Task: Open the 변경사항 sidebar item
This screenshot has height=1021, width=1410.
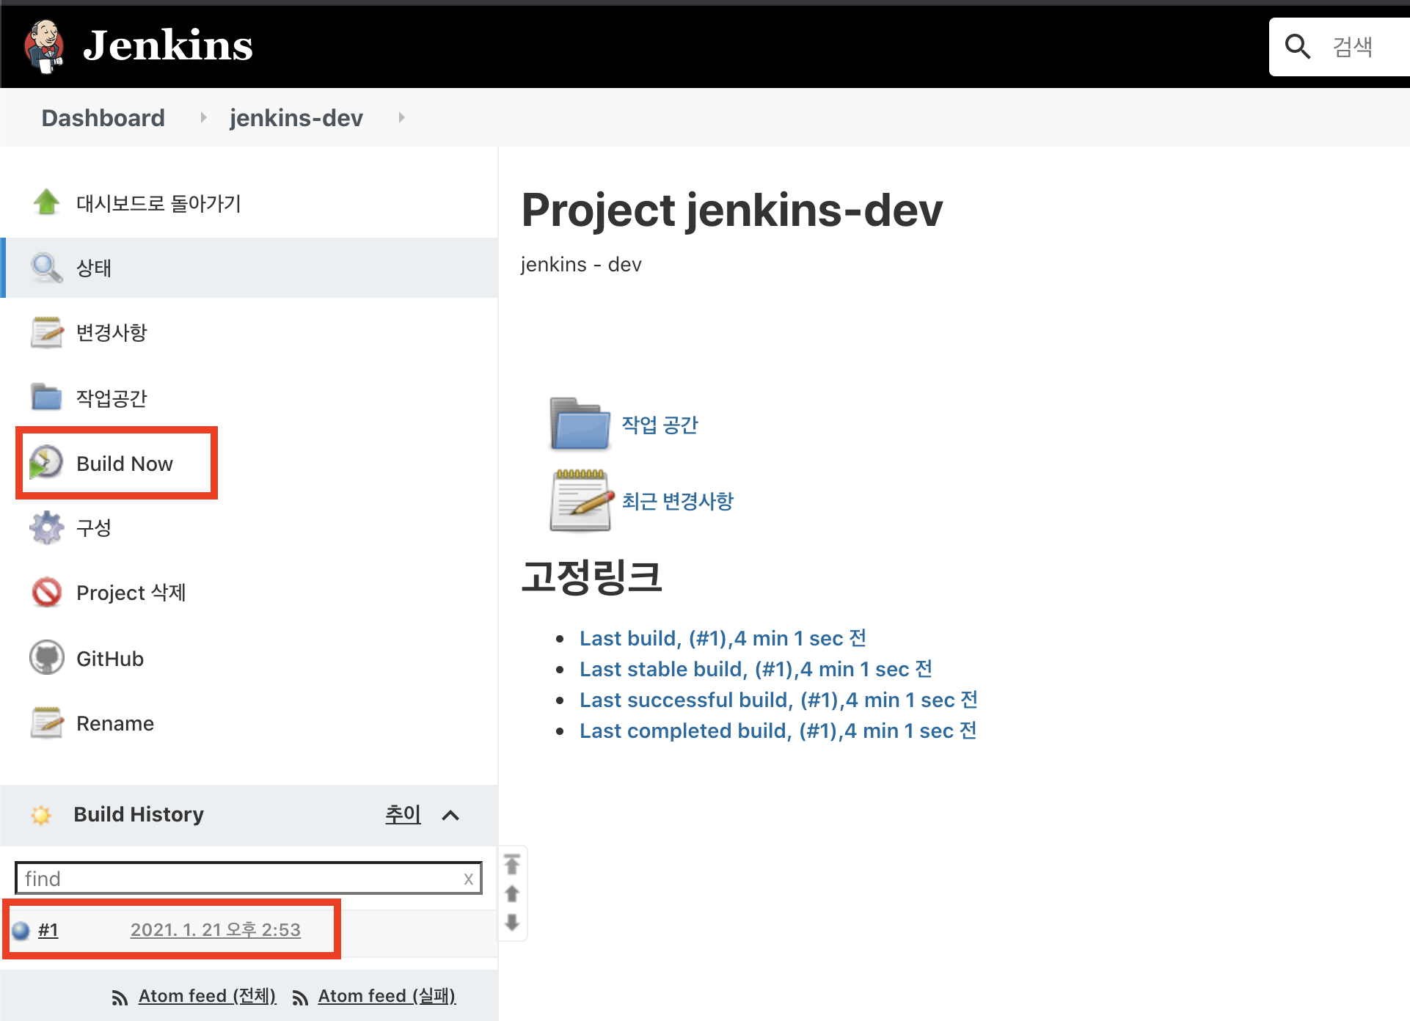Action: click(x=112, y=332)
